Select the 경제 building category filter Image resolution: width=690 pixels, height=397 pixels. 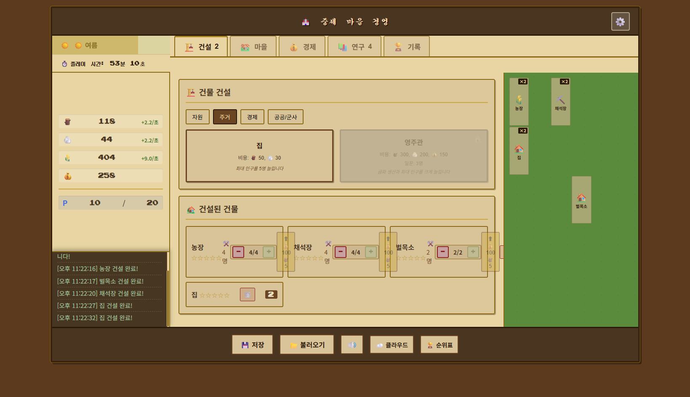tap(252, 117)
